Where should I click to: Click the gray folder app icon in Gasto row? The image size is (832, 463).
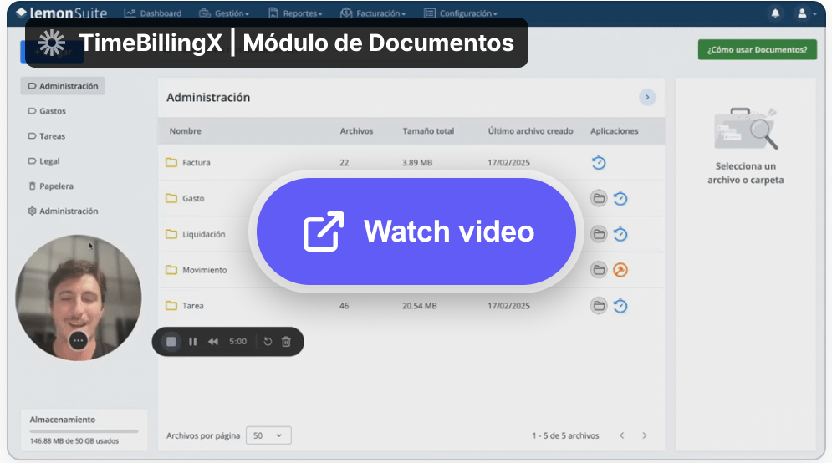(x=599, y=198)
